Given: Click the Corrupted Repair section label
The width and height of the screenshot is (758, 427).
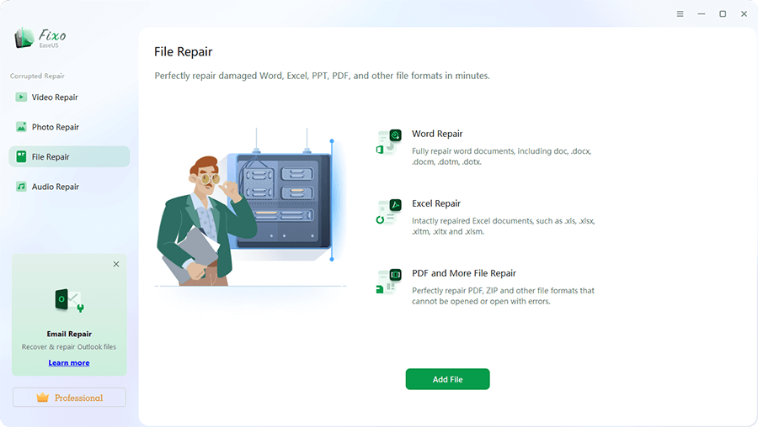Looking at the screenshot, I should click(37, 76).
